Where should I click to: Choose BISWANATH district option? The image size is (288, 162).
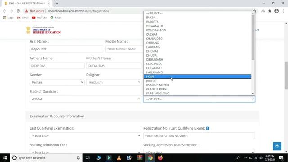[x=197, y=26]
